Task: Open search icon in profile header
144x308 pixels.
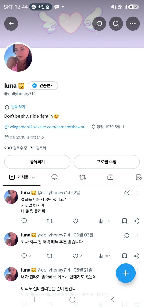Action: (x=116, y=24)
